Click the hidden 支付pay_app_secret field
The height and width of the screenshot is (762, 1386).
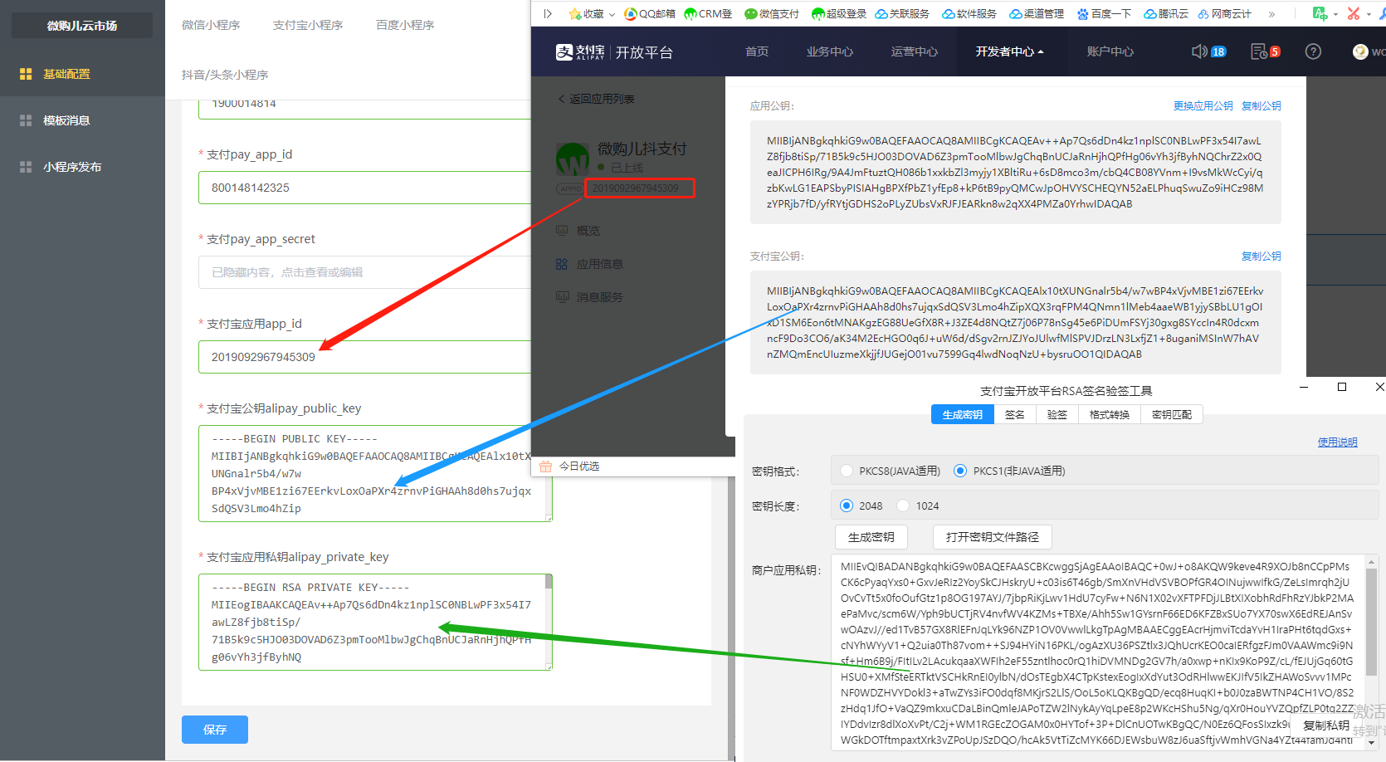(365, 272)
